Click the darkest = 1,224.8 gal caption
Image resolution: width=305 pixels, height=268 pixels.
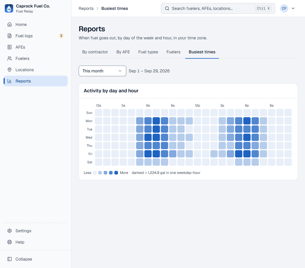[166, 173]
